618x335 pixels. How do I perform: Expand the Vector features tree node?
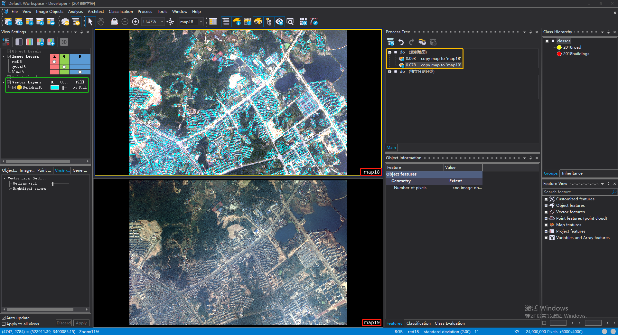pyautogui.click(x=546, y=212)
